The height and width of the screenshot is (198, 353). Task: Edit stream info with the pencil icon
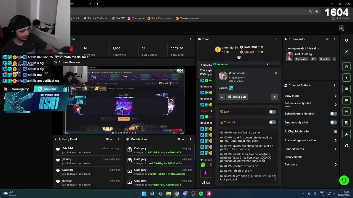tap(327, 39)
